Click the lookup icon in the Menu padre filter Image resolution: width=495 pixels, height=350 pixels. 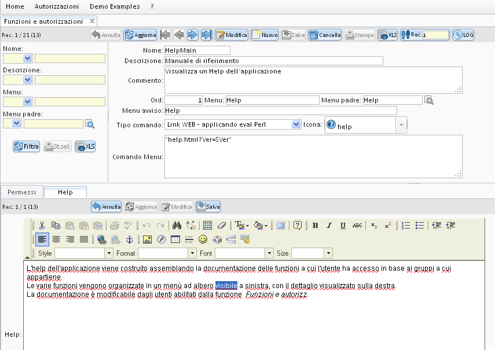[x=90, y=124]
